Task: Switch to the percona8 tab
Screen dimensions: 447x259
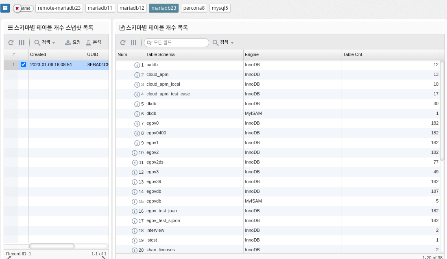Action: pyautogui.click(x=194, y=8)
